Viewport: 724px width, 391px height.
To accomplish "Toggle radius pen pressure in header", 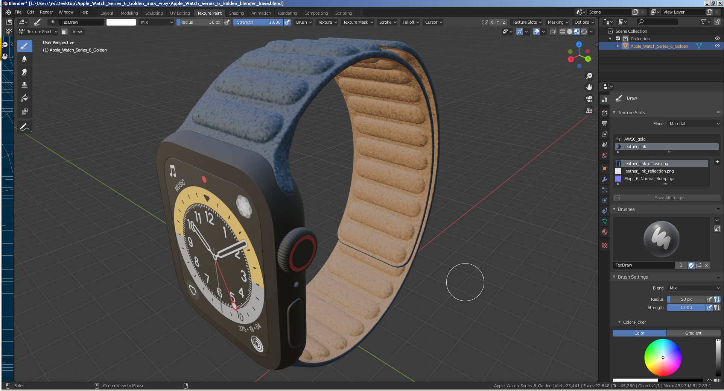I will 227,22.
